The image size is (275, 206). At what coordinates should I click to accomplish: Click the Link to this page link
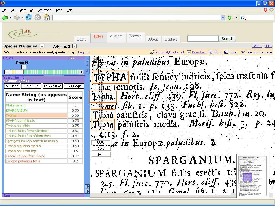click(259, 52)
